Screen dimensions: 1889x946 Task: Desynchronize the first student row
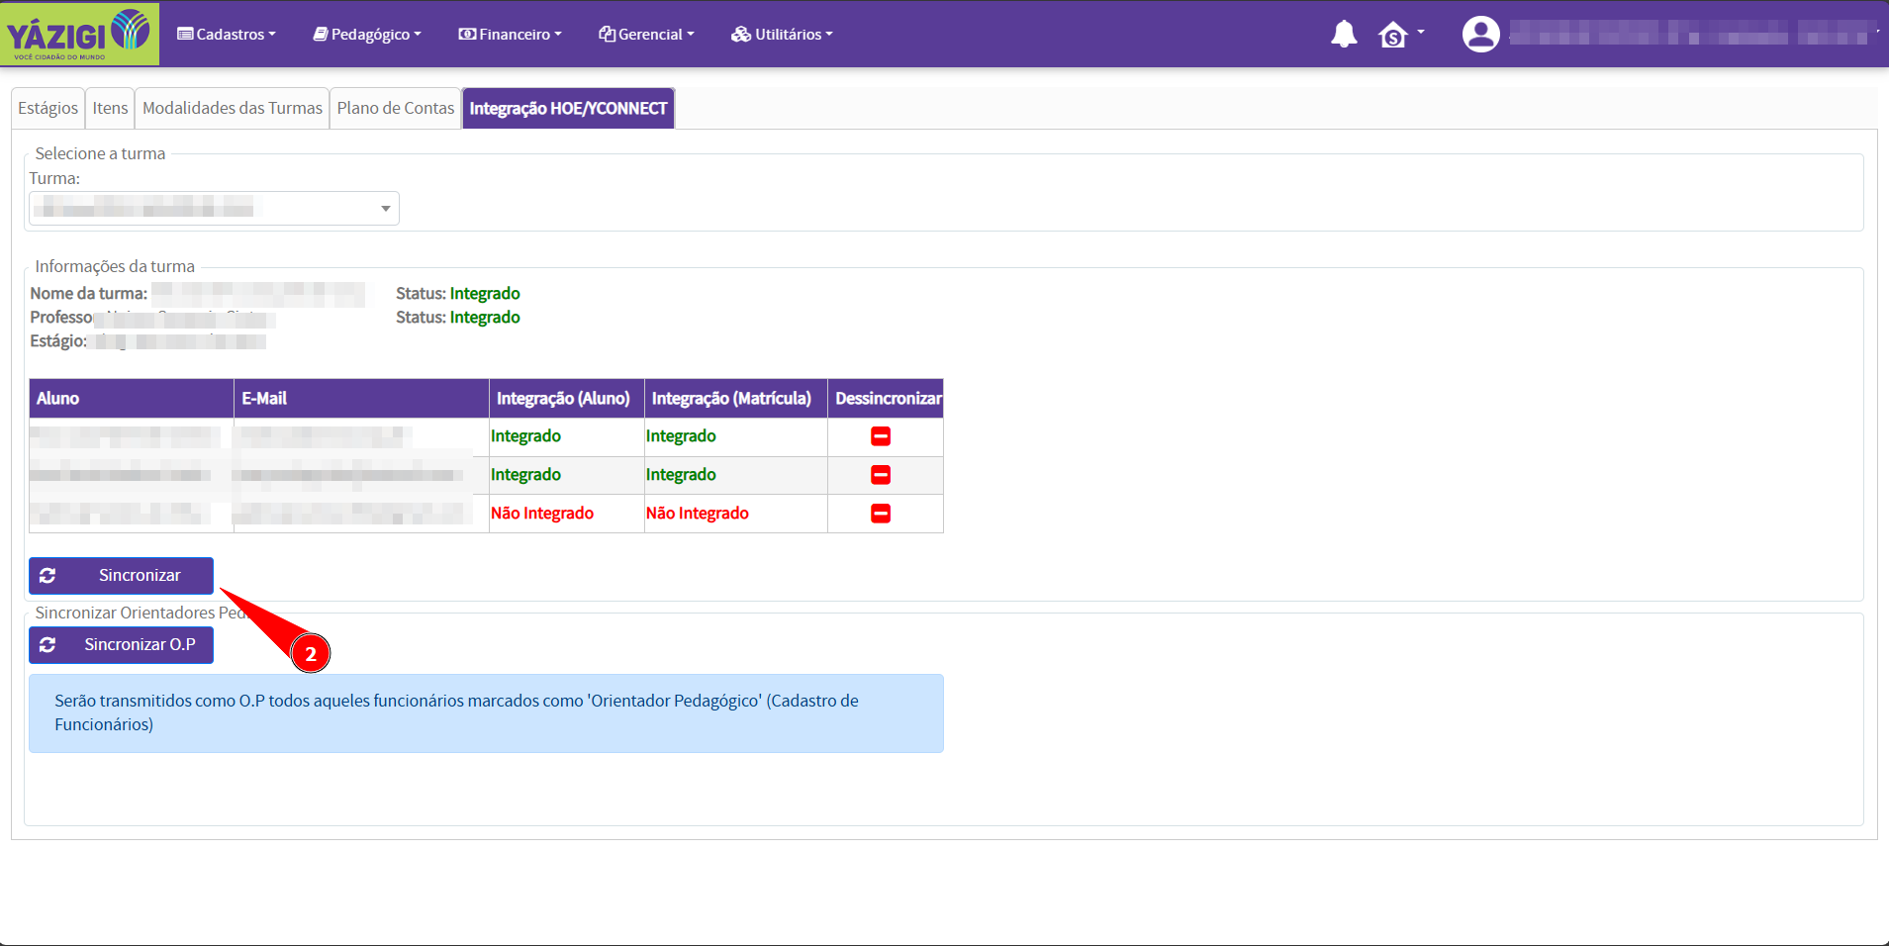point(880,436)
